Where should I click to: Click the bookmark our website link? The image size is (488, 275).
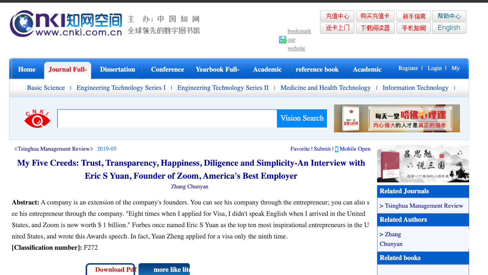click(x=299, y=40)
